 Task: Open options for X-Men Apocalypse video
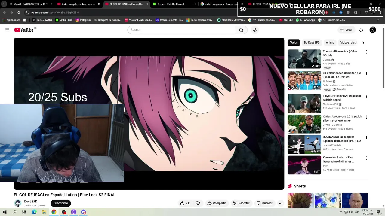point(366,117)
